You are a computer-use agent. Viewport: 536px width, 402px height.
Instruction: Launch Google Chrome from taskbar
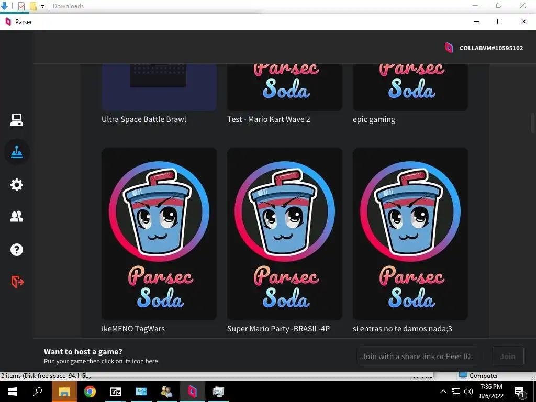90,392
